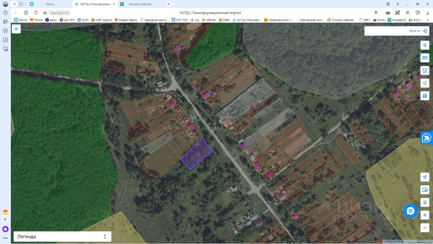Select the purple highlighted land parcel

(196, 154)
